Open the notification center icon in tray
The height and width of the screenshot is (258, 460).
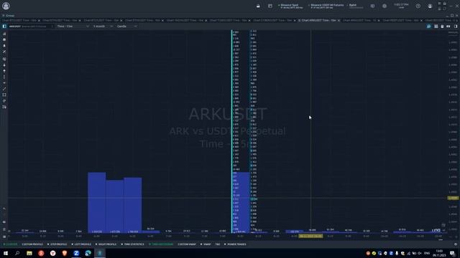click(x=452, y=253)
